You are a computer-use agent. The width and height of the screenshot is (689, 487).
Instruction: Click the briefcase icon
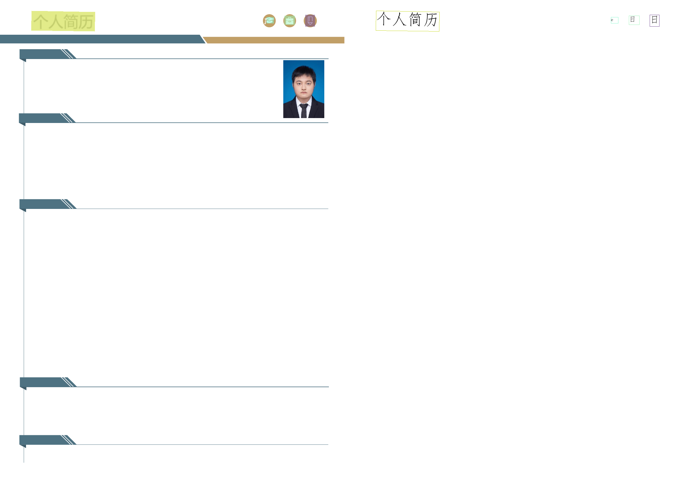click(x=290, y=21)
